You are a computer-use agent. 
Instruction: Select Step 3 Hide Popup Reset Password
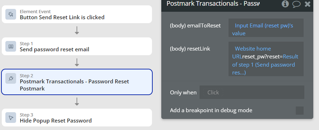pyautogui.click(x=77, y=118)
